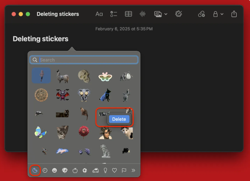Click the Search field in sticker picker

84,59
